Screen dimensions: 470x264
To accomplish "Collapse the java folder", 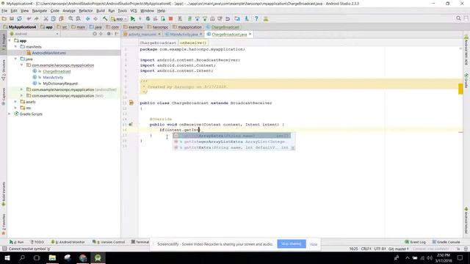I will (x=15, y=59).
